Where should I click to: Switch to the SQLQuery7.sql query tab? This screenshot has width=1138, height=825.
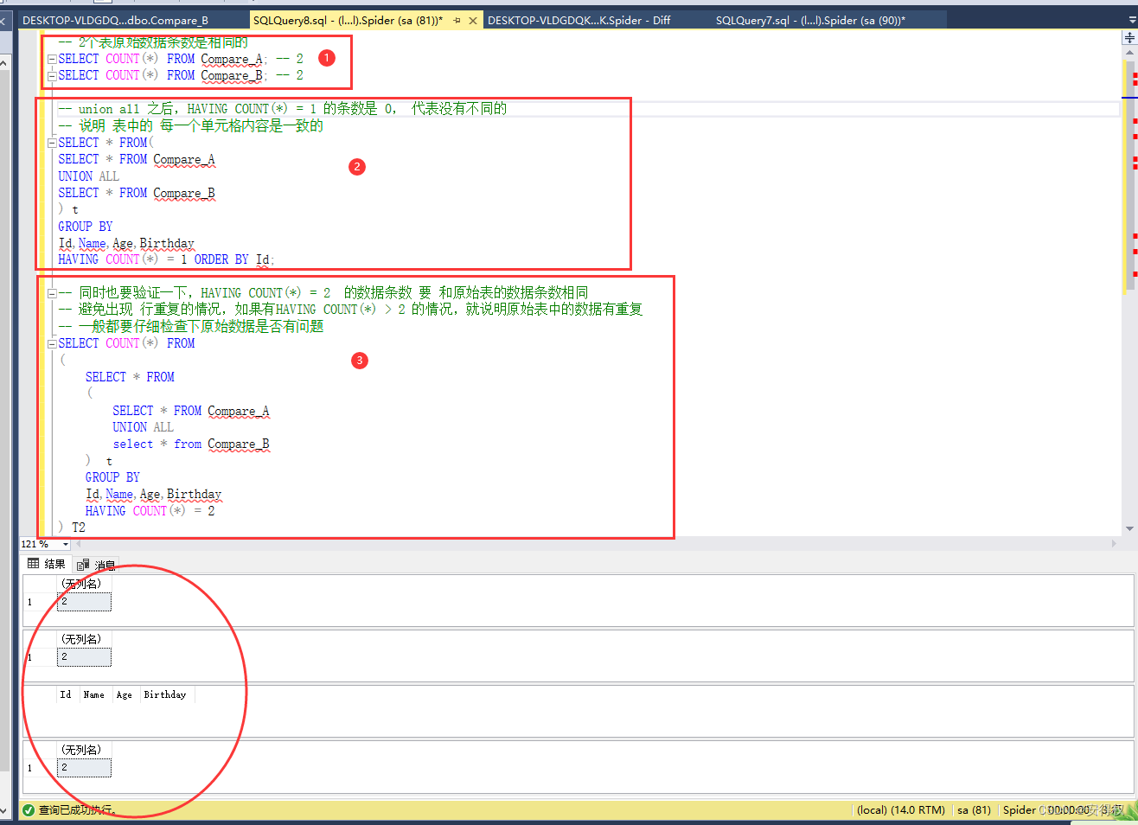tap(810, 20)
